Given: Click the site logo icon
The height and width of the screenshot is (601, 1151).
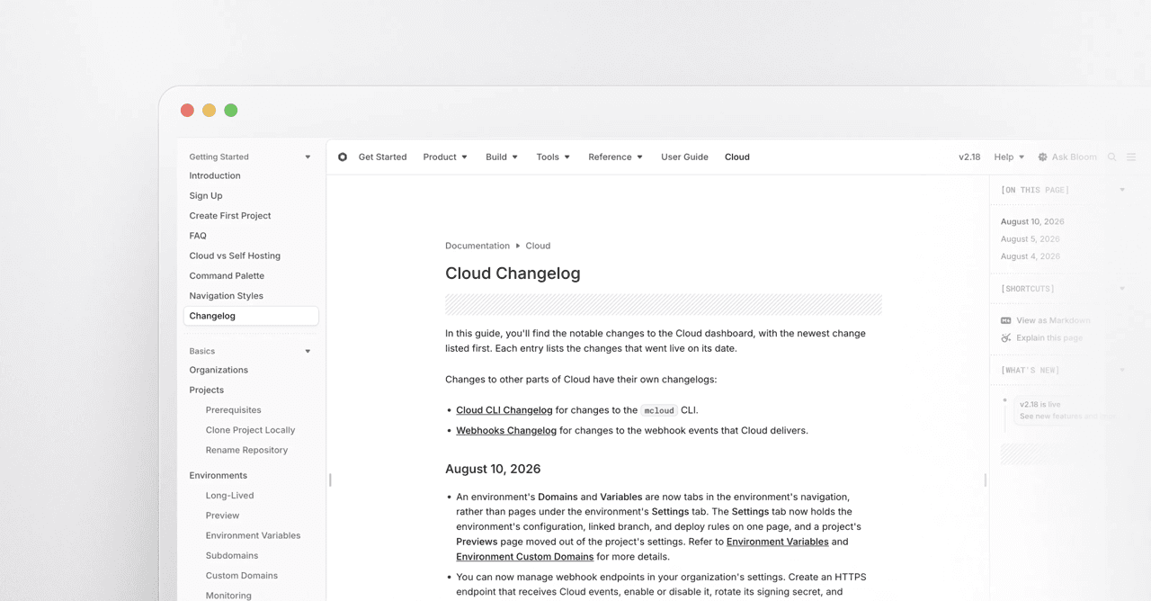Looking at the screenshot, I should (343, 157).
